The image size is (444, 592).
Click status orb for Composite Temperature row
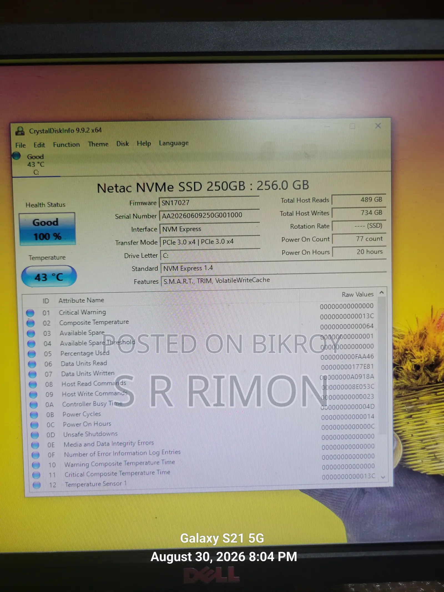click(31, 323)
